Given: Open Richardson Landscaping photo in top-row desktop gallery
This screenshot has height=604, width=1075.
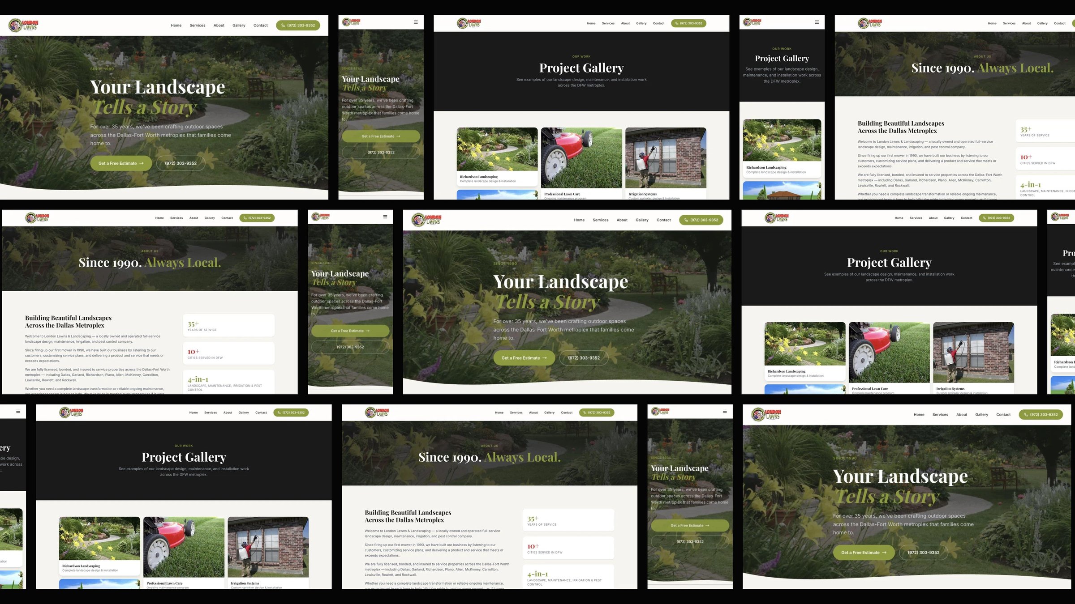Looking at the screenshot, I should click(497, 149).
